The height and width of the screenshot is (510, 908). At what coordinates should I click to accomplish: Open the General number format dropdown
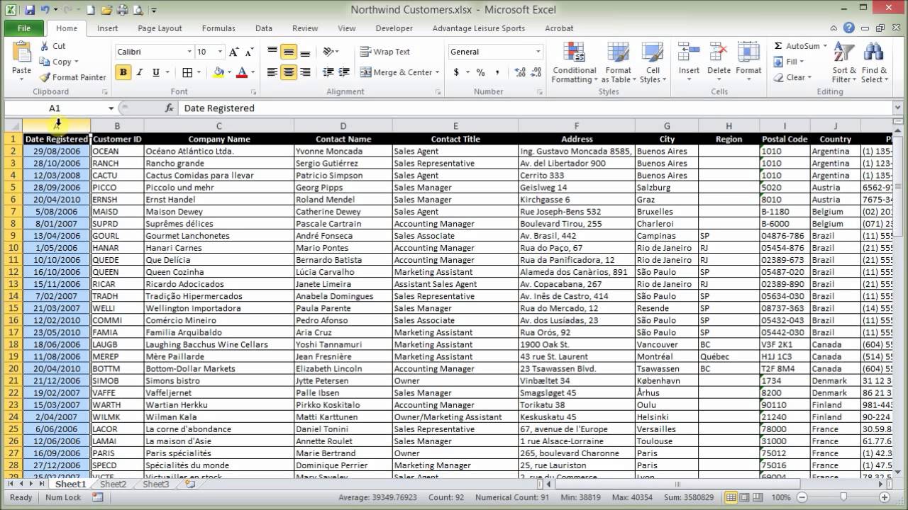[x=538, y=52]
